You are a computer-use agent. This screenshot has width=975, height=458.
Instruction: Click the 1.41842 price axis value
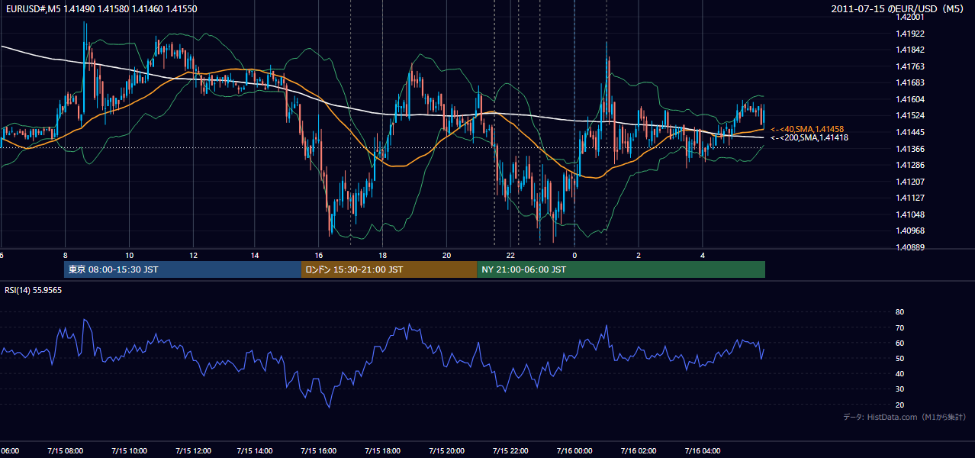(911, 50)
